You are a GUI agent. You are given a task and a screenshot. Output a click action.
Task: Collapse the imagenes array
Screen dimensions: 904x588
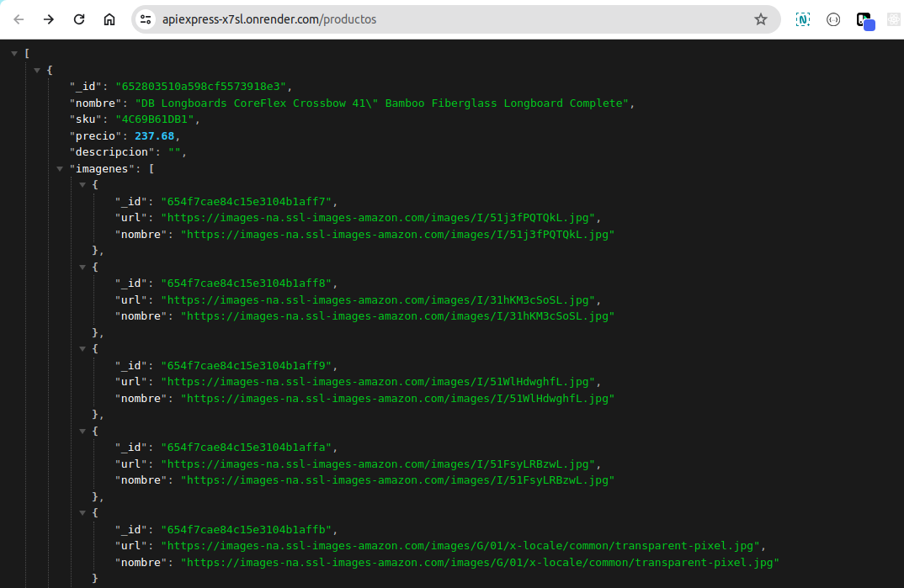(60, 169)
